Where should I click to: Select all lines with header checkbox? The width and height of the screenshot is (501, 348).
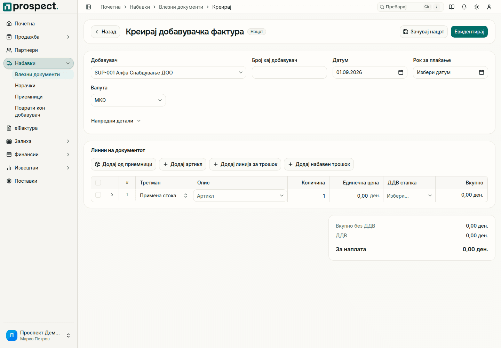98,183
